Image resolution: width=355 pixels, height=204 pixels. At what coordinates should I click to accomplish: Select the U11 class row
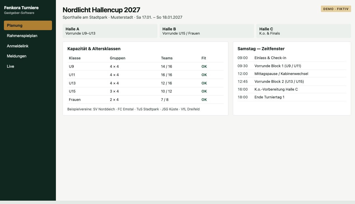coord(145,75)
